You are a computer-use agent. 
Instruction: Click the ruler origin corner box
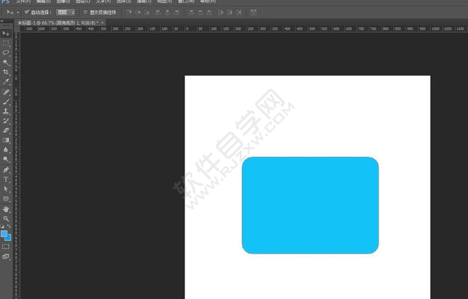[x=17, y=29]
